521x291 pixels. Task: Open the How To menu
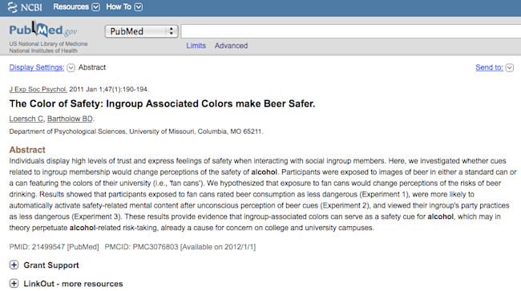(x=119, y=7)
